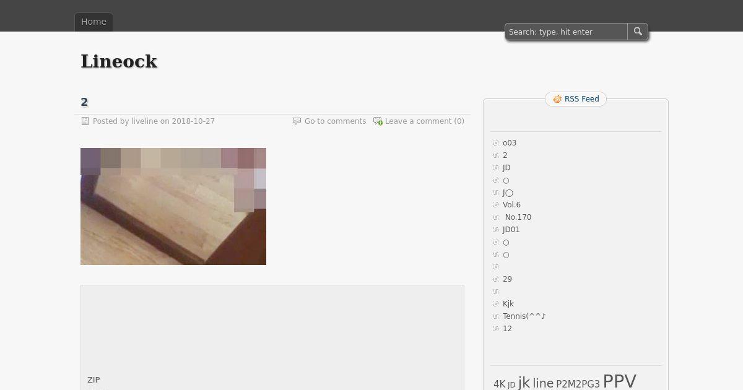Open recent post 12
743x390 pixels.
click(507, 329)
